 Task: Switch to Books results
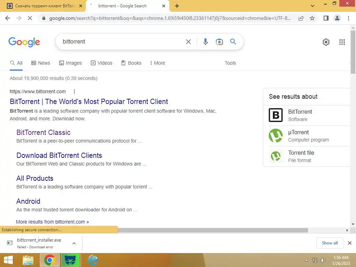pos(131,63)
